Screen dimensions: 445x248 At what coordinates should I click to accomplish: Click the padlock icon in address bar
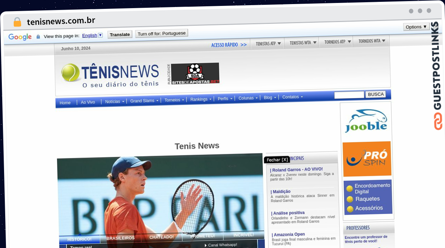click(17, 22)
